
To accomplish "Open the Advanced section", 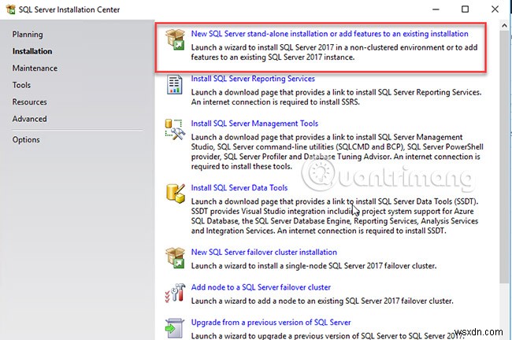I will [29, 119].
